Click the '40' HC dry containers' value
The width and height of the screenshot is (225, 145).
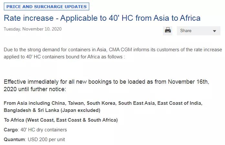(x=44, y=130)
